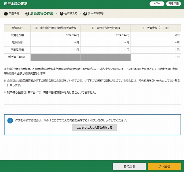
Task: Select the 住所等入力 step label
Action: coord(71,13)
